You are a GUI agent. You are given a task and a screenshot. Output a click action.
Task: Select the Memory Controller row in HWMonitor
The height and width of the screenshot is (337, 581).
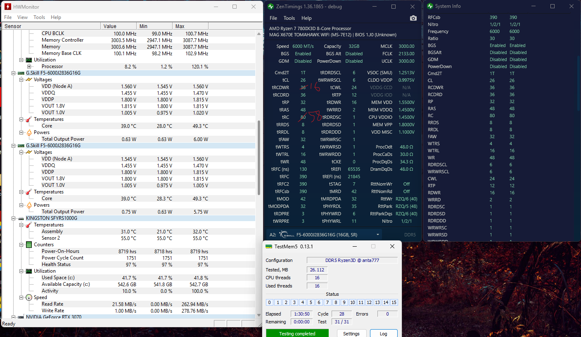coord(128,40)
